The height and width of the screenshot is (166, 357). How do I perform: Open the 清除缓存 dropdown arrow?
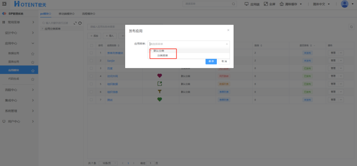tap(301, 4)
